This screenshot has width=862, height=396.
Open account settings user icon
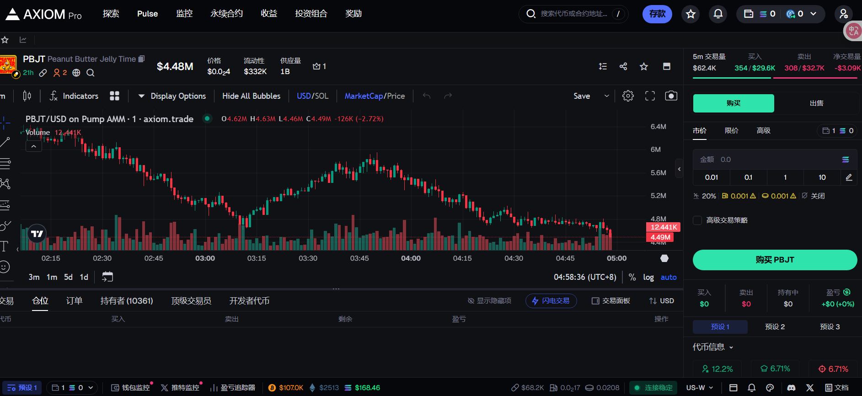pyautogui.click(x=844, y=14)
